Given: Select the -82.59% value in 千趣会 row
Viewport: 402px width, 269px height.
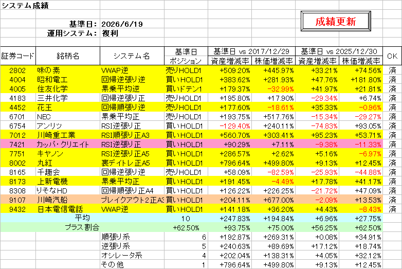Looking at the screenshot, I should [273, 172].
